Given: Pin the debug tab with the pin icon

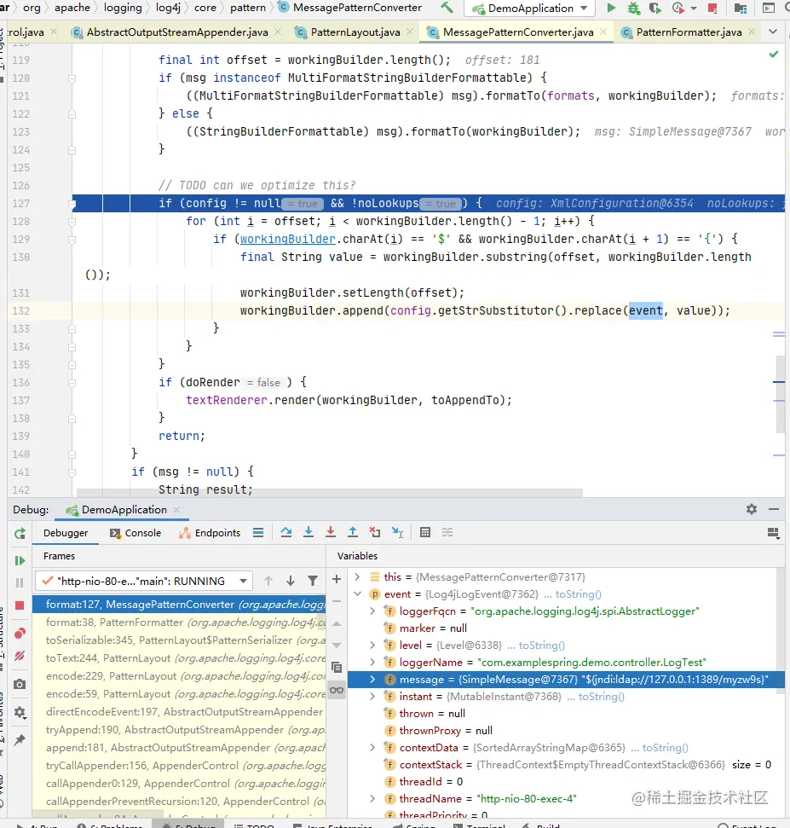Looking at the screenshot, I should [x=20, y=740].
